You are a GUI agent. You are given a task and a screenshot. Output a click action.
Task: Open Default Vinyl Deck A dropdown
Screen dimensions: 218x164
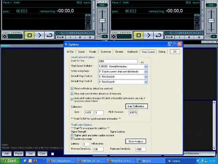pos(145,77)
